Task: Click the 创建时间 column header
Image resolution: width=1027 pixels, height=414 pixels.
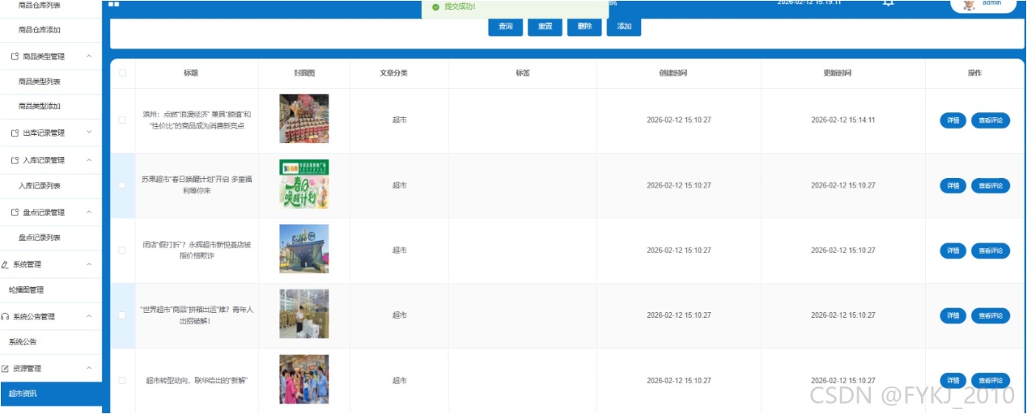Action: coord(673,73)
